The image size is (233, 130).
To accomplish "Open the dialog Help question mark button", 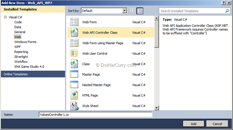I will click(x=224, y=3).
